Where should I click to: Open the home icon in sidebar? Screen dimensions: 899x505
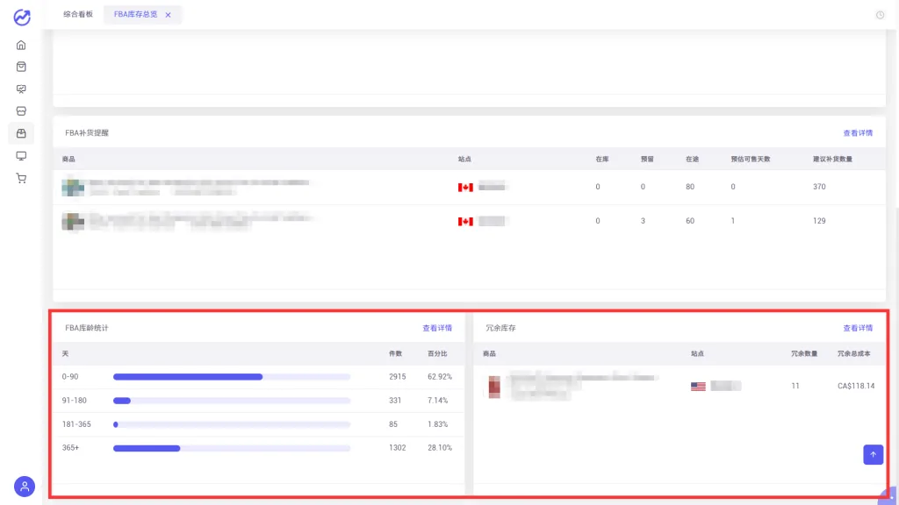point(21,46)
